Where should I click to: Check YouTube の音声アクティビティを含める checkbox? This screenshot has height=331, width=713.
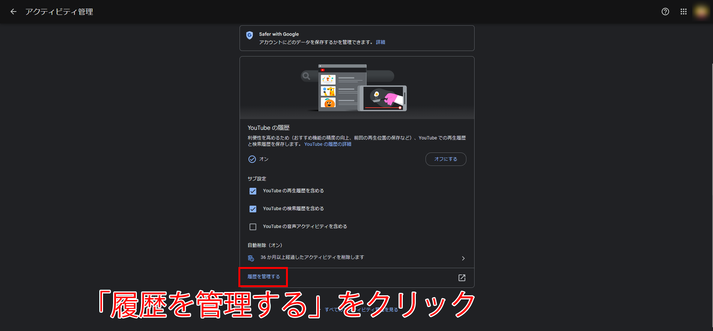click(x=253, y=227)
